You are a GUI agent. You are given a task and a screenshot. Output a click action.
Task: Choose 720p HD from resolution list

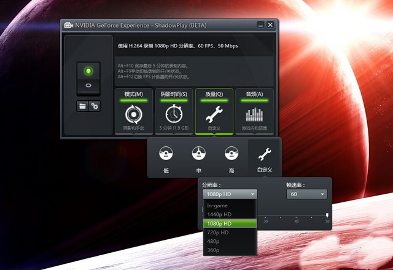click(x=230, y=232)
